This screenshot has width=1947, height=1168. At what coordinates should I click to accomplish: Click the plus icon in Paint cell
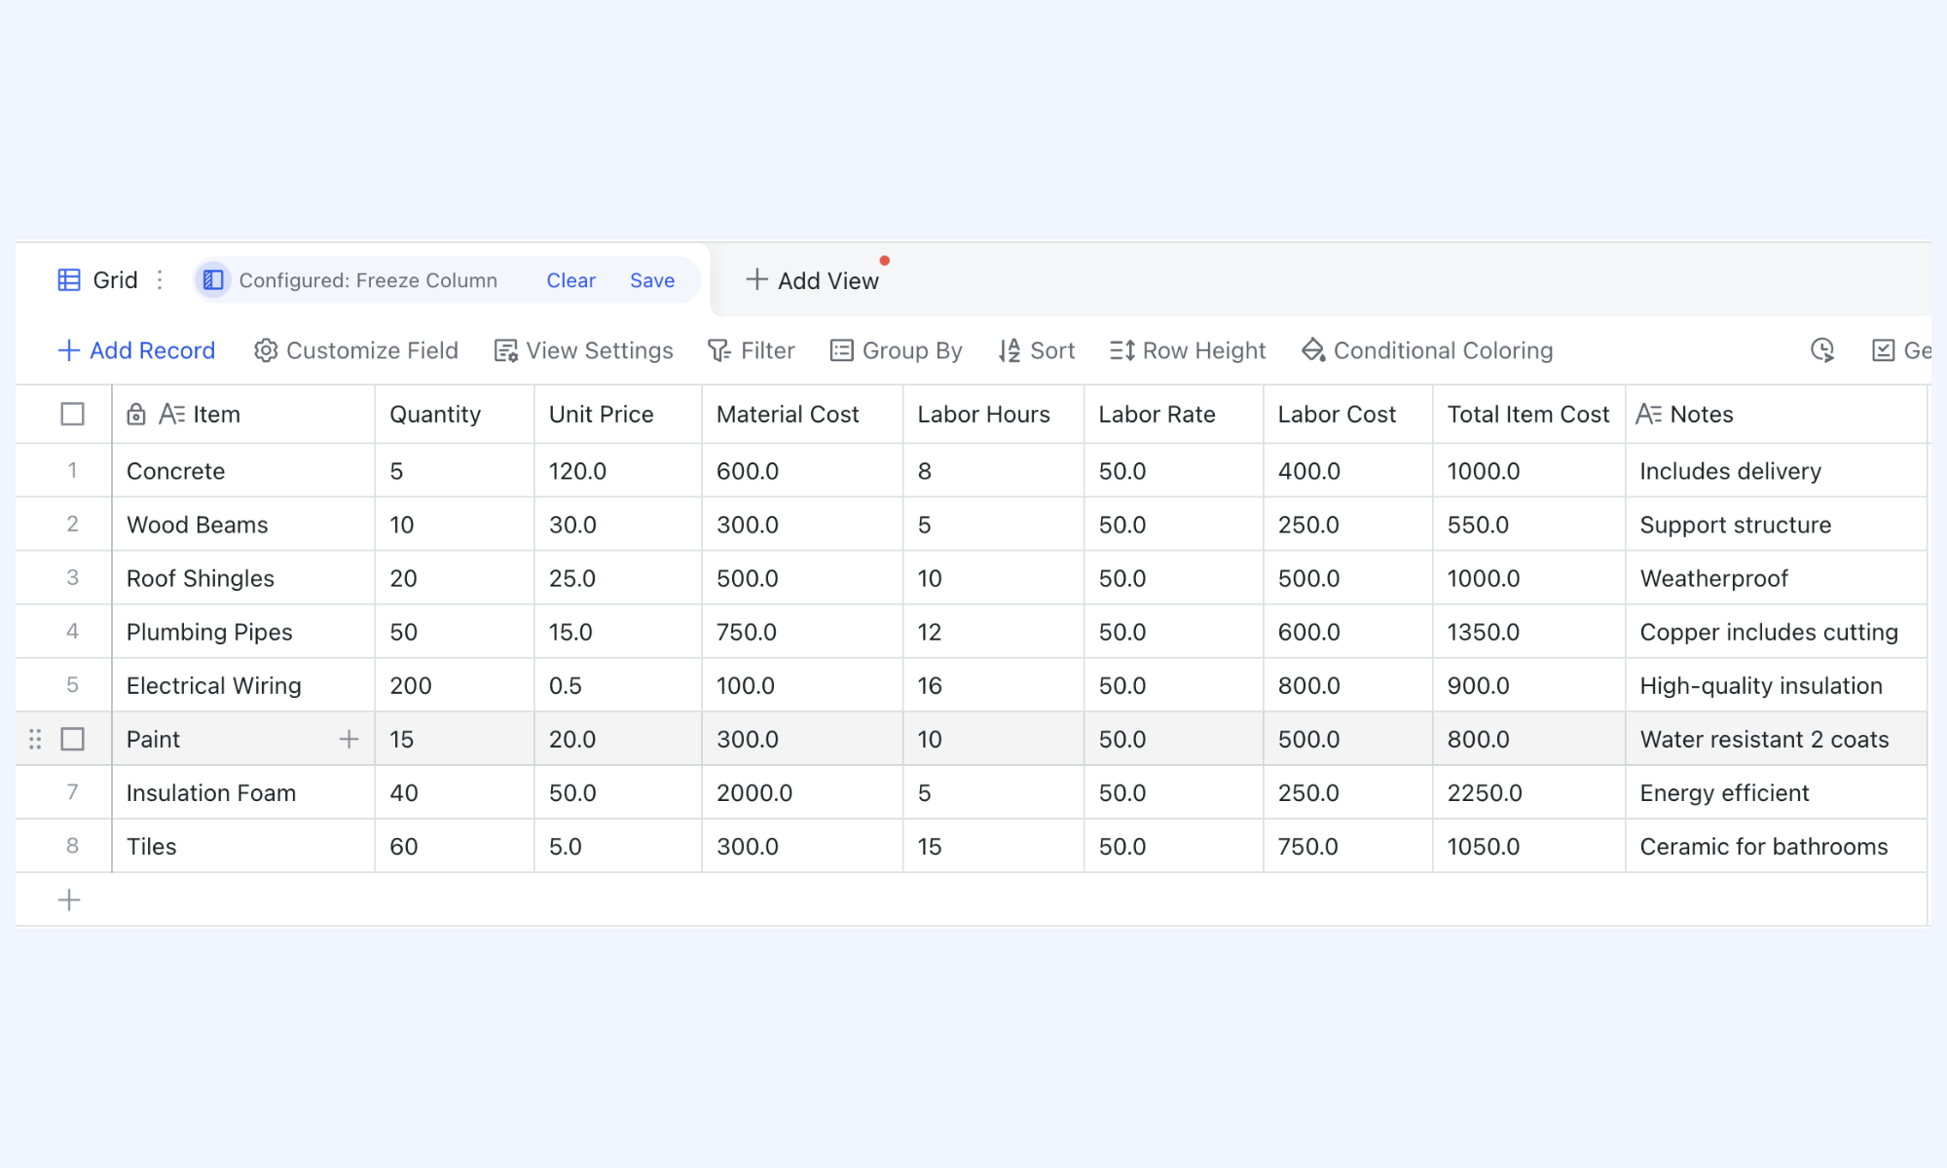click(x=349, y=740)
